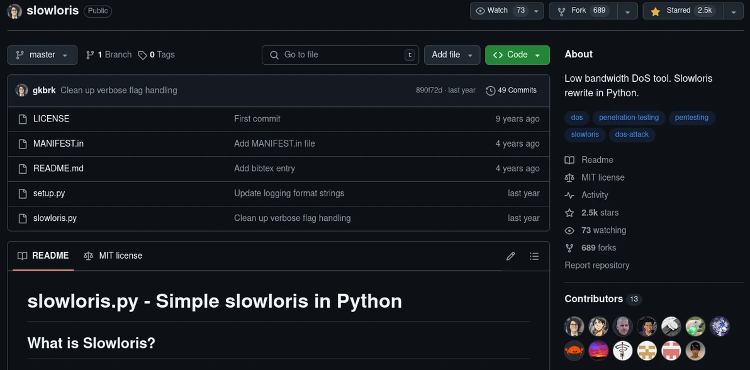Click the gkbrk author avatar
The height and width of the screenshot is (370, 750).
pyautogui.click(x=22, y=91)
